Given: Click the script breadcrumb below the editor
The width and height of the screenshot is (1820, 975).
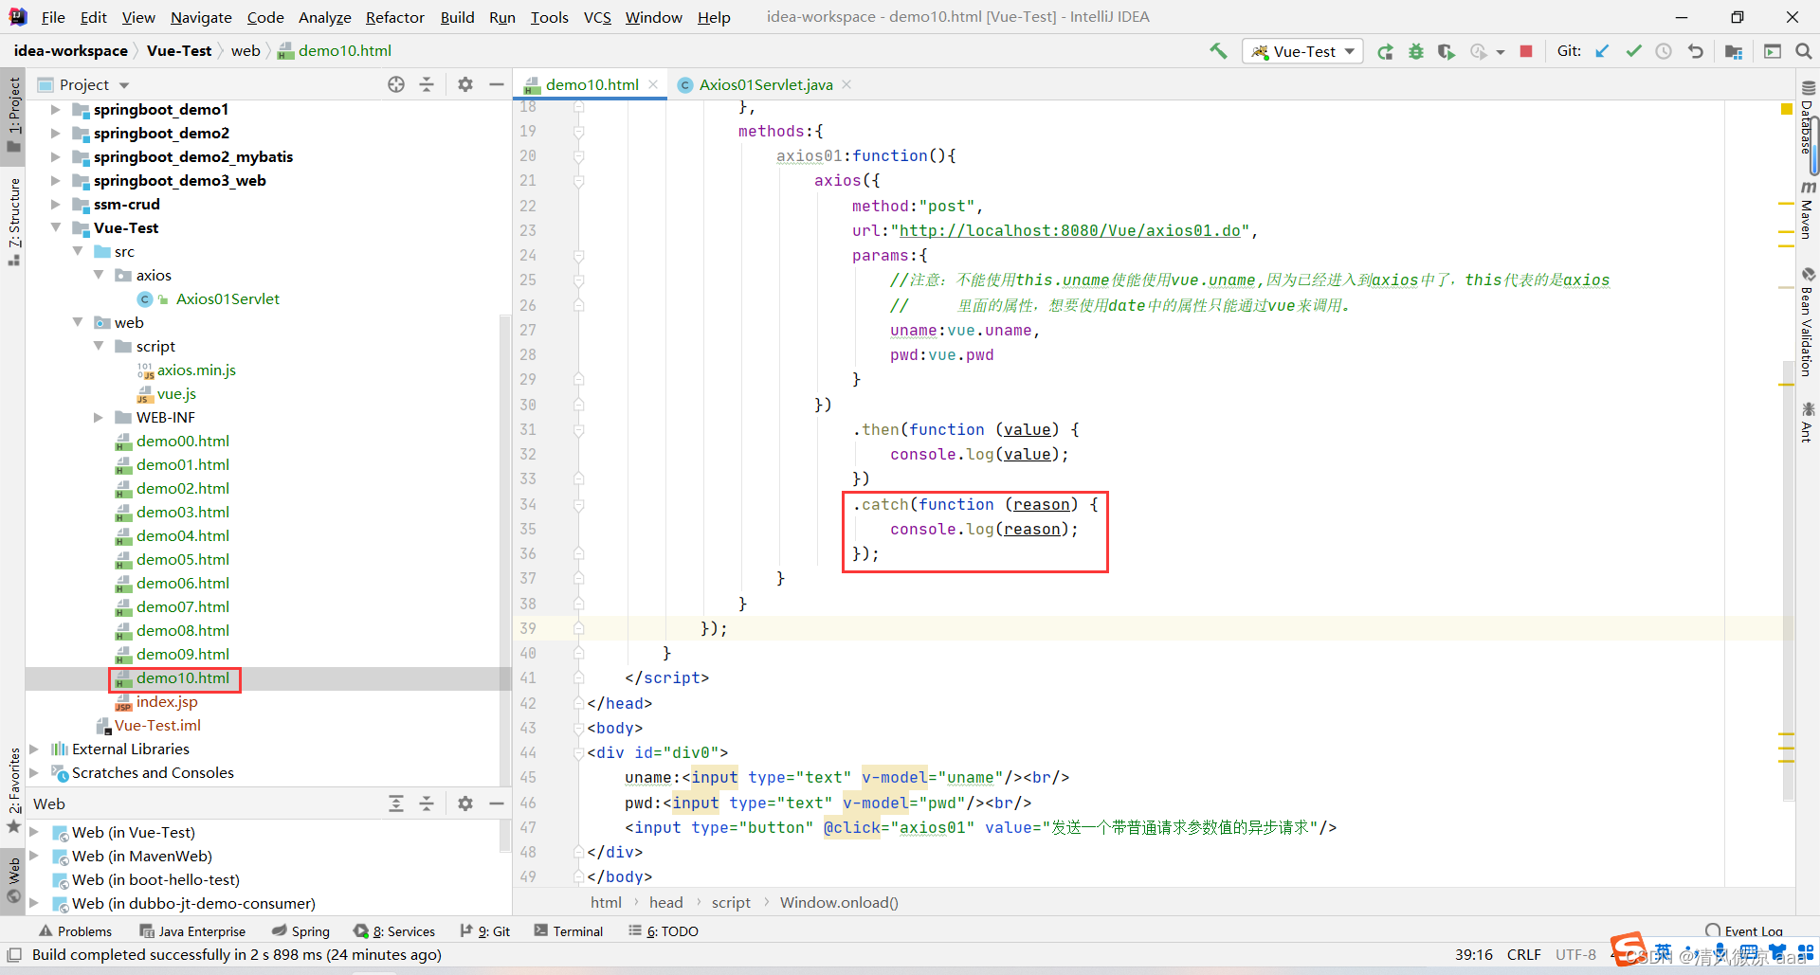Looking at the screenshot, I should click(x=731, y=902).
